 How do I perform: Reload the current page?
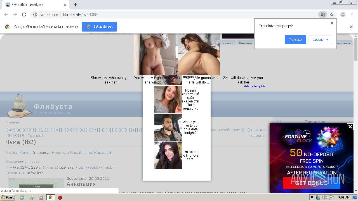24,15
